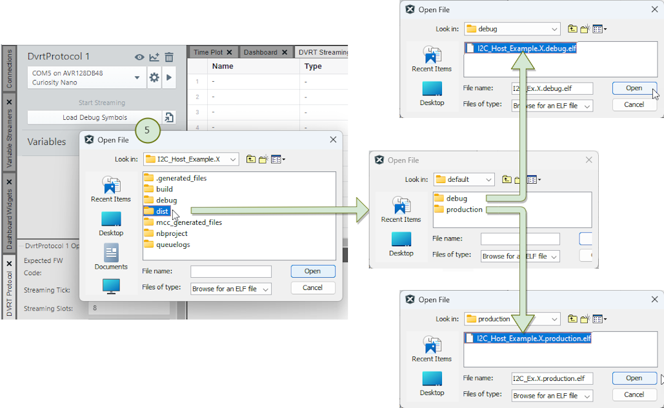
Task: Expand the Look in I2C_Host_Example.X dropdown
Action: [x=232, y=159]
